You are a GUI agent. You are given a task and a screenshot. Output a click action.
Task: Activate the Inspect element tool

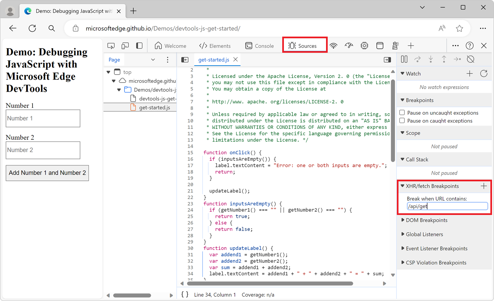click(111, 45)
